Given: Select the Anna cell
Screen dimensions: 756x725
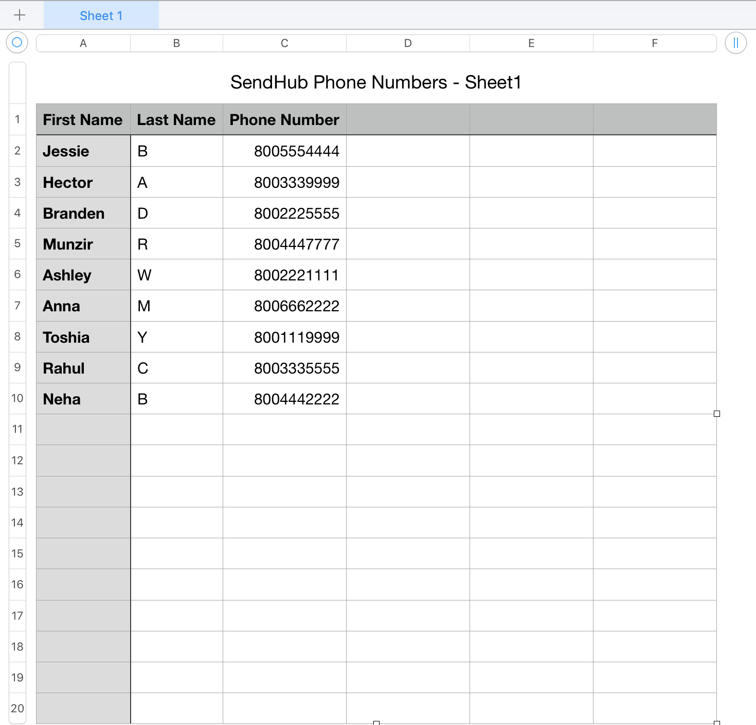Looking at the screenshot, I should pyautogui.click(x=83, y=306).
